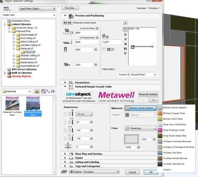198x177 pixels.
Task: Toggle the middle anchor option icon under rotation
Action: coord(108,49)
